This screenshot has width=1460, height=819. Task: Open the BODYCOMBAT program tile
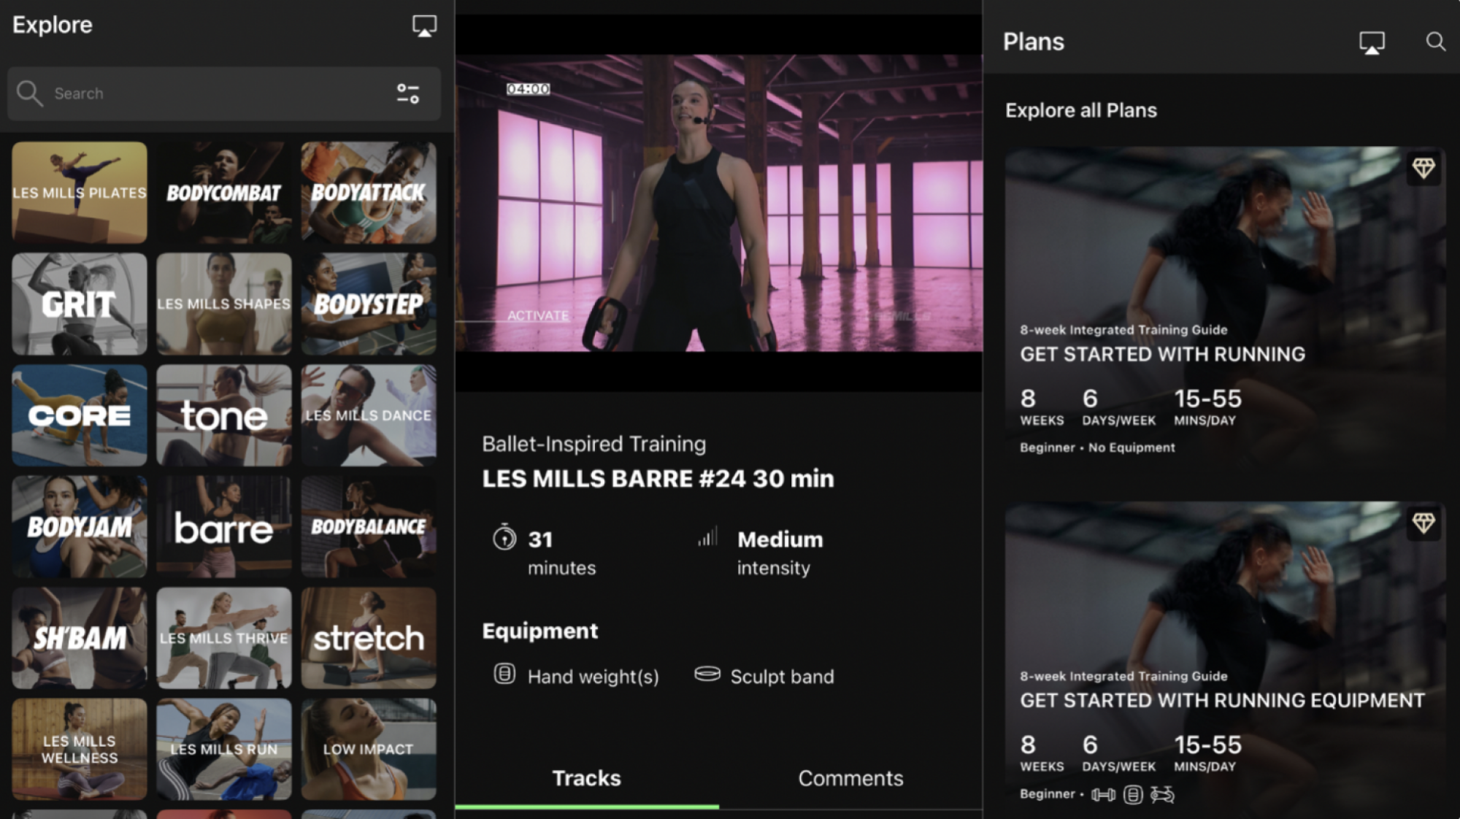223,193
